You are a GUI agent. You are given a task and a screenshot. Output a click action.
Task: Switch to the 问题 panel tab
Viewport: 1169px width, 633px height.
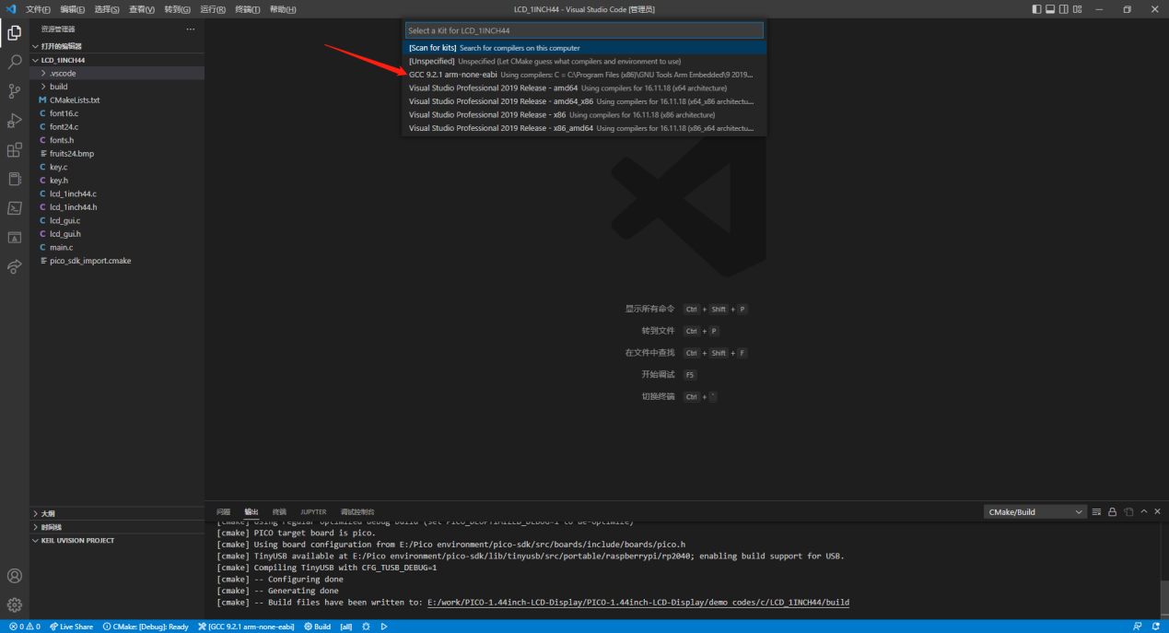(x=224, y=511)
